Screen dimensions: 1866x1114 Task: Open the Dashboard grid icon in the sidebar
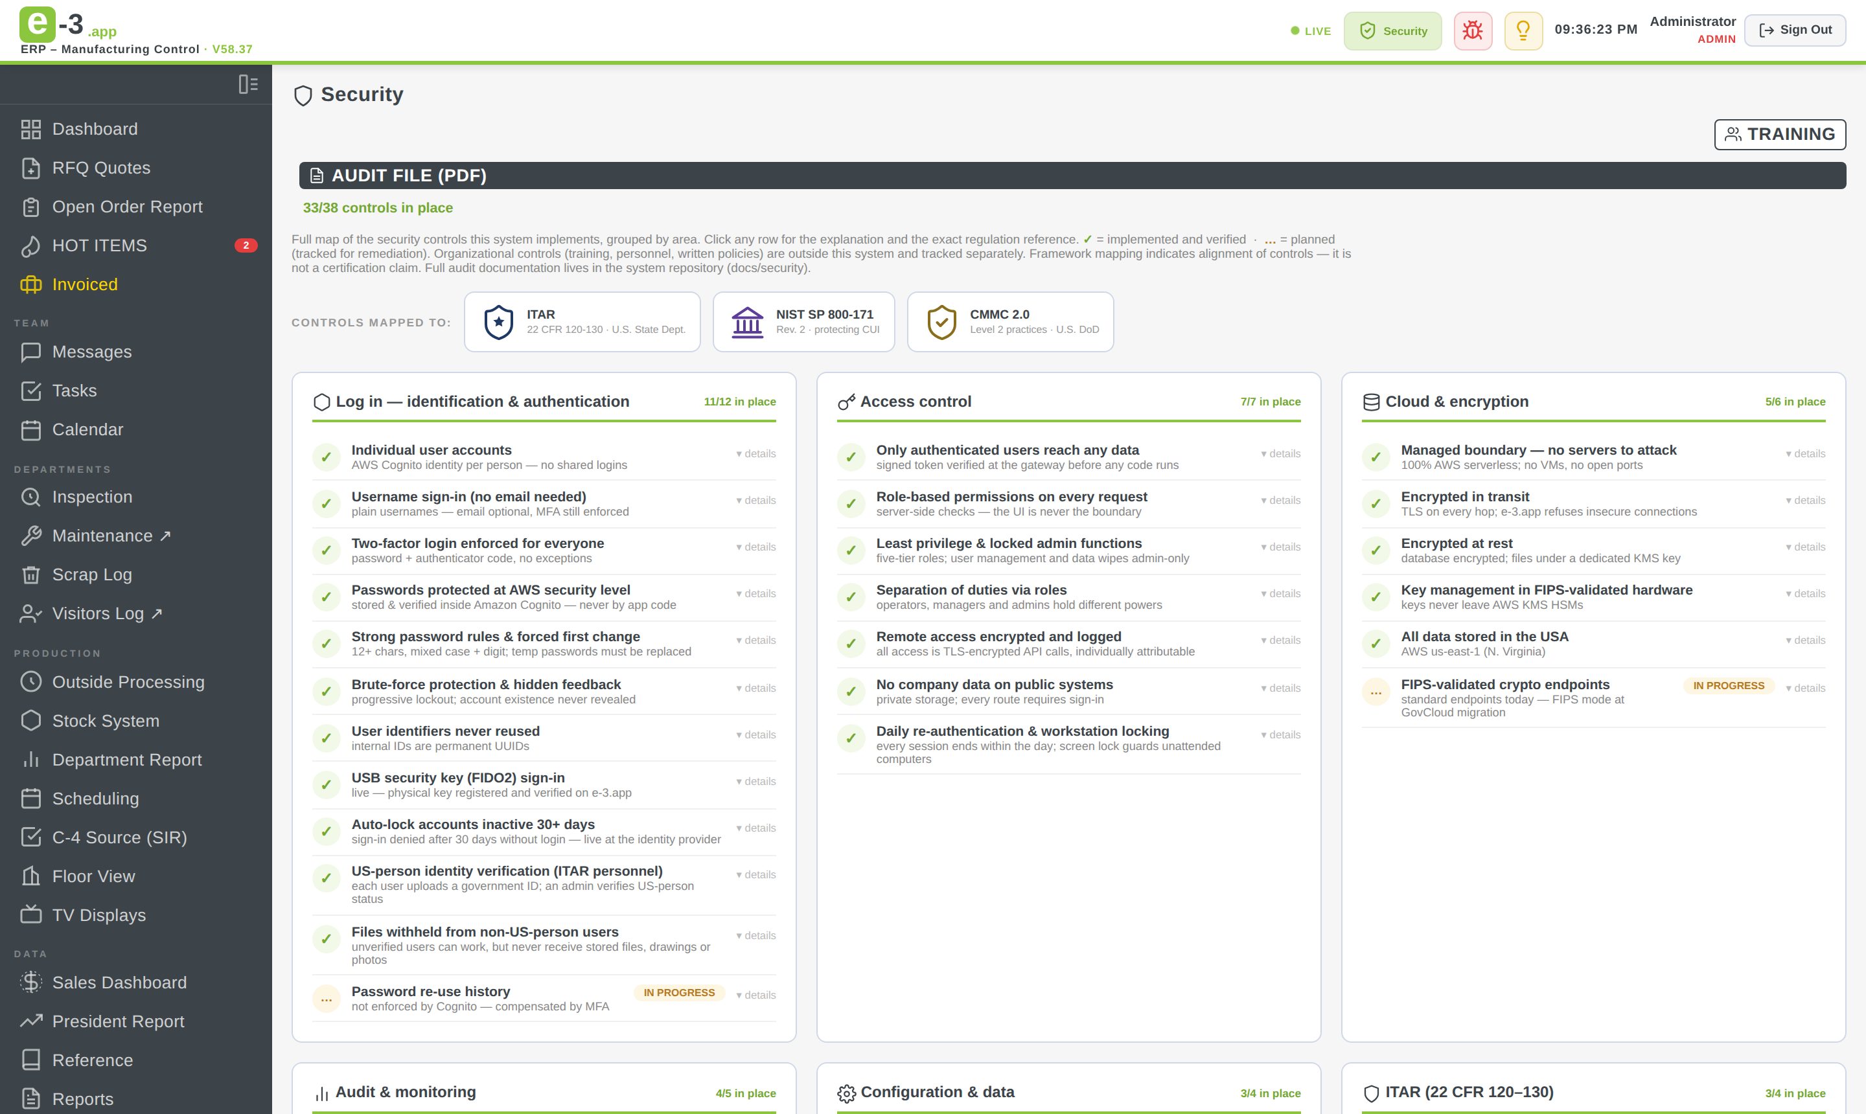coord(31,129)
